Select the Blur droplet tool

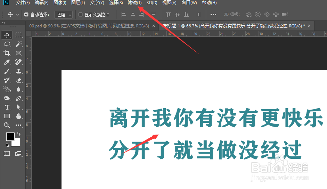coord(18,89)
